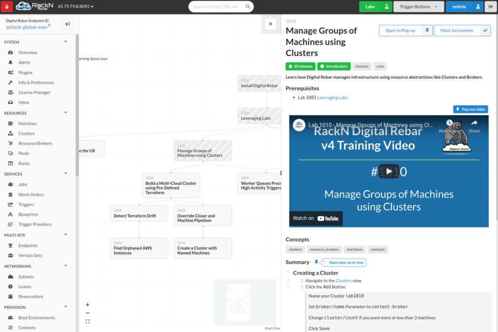This screenshot has height=332, width=498.
Task: Select Build a Multi-Cloud Cluster lab node
Action: [171, 185]
